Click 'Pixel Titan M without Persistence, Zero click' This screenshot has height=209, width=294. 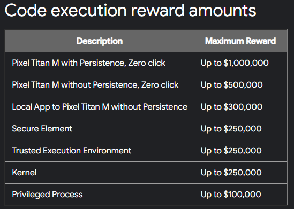coord(95,85)
